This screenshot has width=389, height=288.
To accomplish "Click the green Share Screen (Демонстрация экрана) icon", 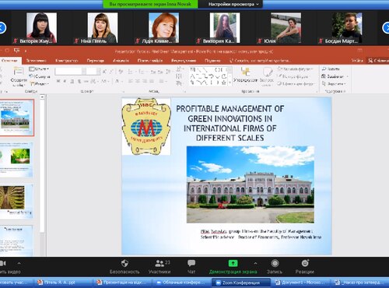I will tap(233, 263).
